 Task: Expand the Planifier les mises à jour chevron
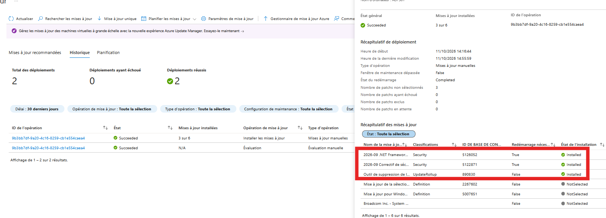coord(195,19)
